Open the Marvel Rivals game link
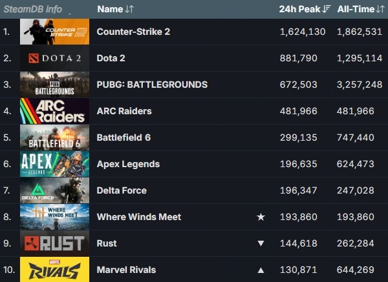The image size is (388, 282). [126, 270]
